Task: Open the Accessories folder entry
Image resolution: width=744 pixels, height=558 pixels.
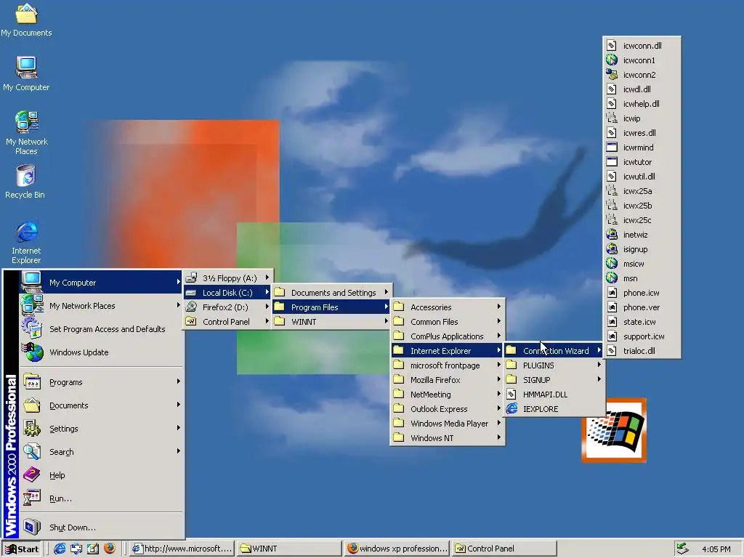Action: pos(448,307)
